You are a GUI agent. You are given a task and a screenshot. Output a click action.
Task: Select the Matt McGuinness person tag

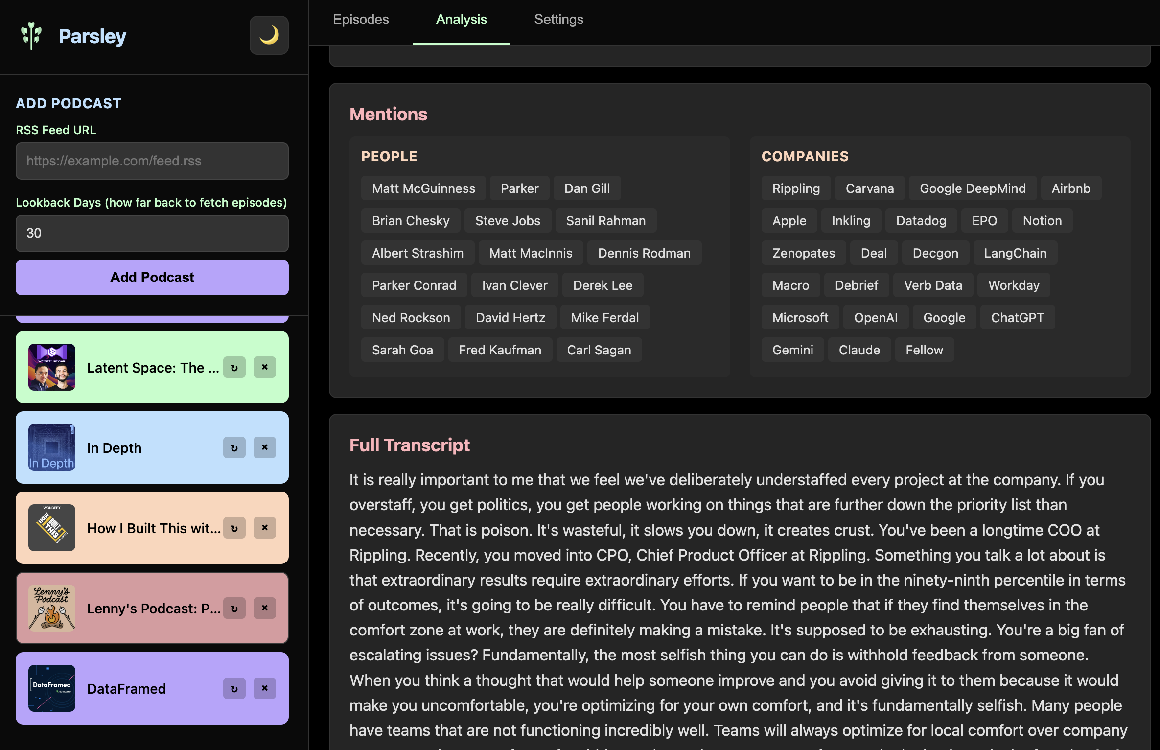423,188
